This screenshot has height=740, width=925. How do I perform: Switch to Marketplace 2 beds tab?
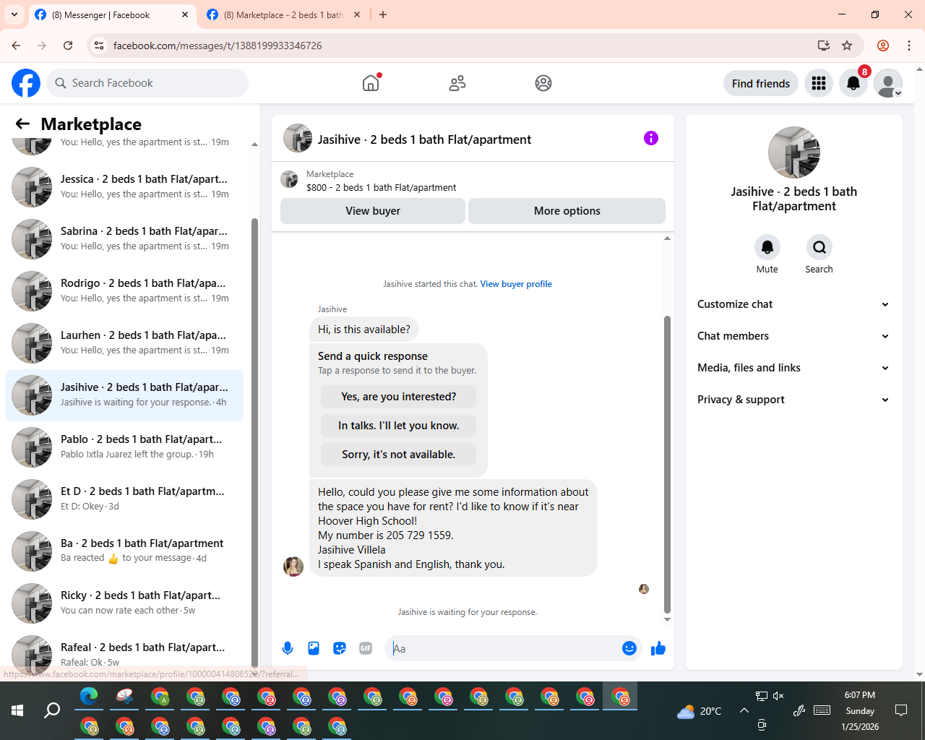point(283,14)
